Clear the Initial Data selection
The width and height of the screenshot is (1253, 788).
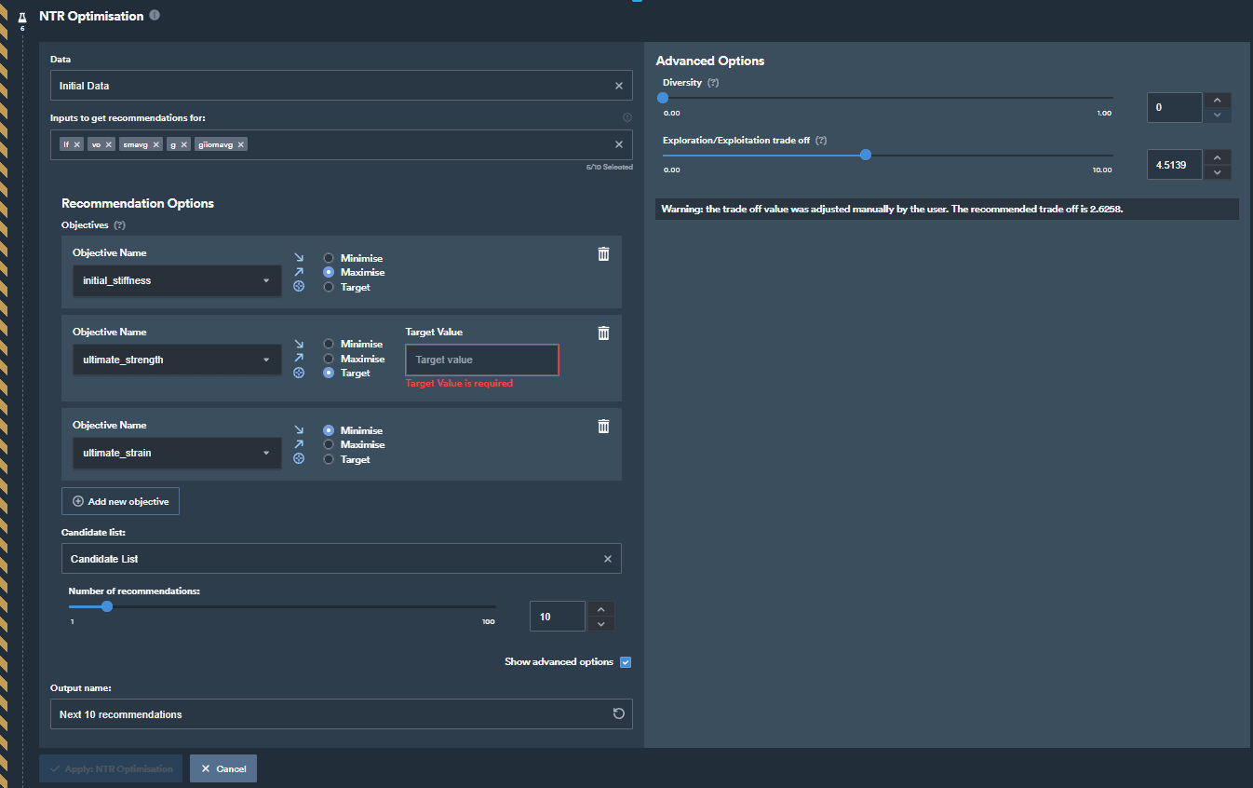pyautogui.click(x=619, y=86)
